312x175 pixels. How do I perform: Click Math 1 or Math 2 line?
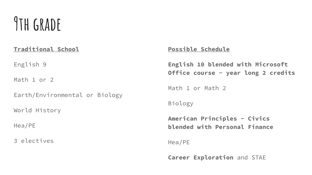coord(197,88)
